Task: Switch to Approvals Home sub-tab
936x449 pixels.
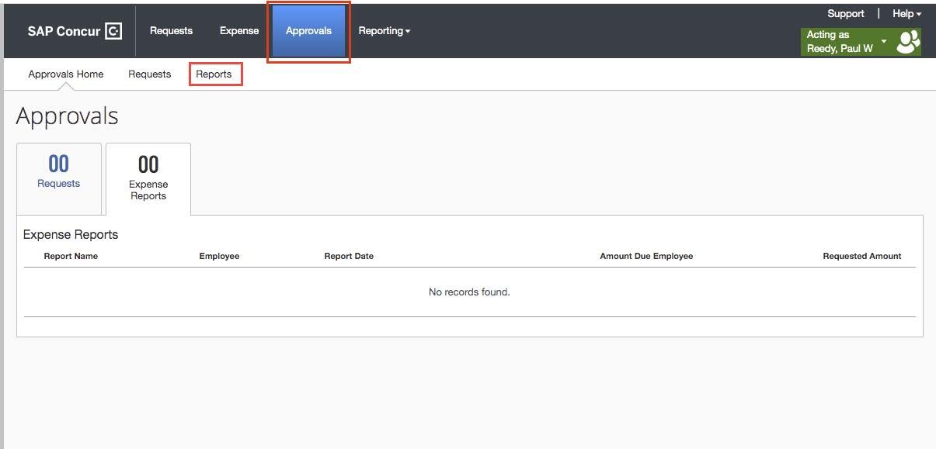Action: point(66,74)
